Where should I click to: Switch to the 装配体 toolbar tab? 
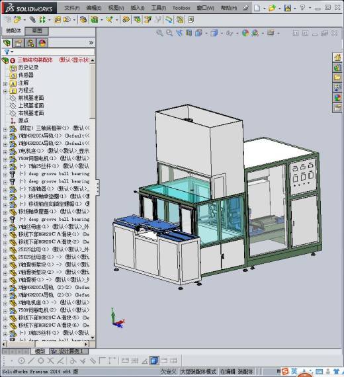[x=13, y=31]
